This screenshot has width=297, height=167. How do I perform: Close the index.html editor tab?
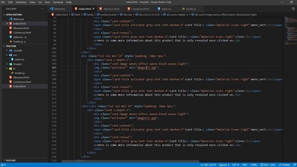93,9
